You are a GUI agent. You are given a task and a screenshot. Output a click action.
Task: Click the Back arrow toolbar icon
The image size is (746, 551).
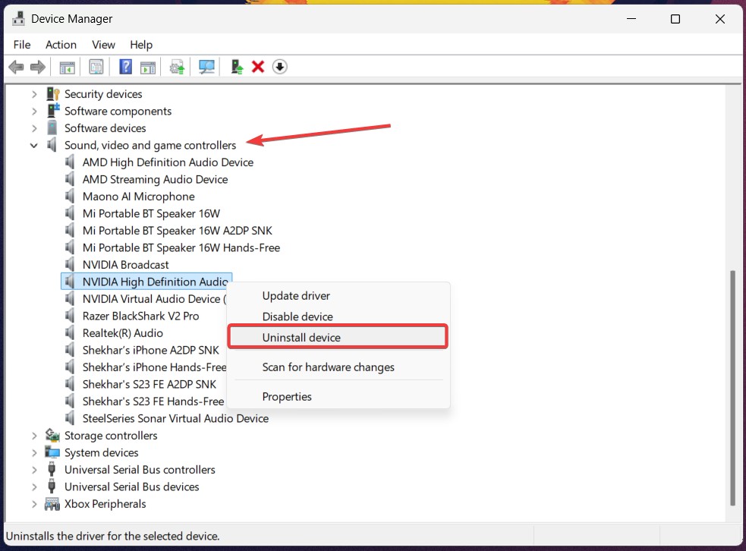pos(16,67)
